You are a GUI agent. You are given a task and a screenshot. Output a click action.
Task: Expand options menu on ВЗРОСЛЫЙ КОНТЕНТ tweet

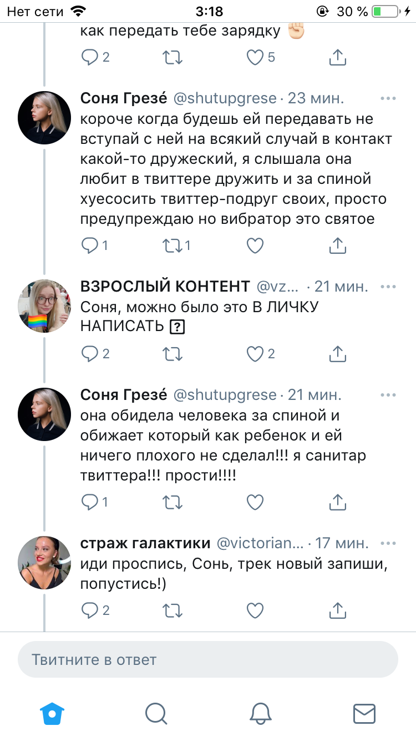(388, 287)
